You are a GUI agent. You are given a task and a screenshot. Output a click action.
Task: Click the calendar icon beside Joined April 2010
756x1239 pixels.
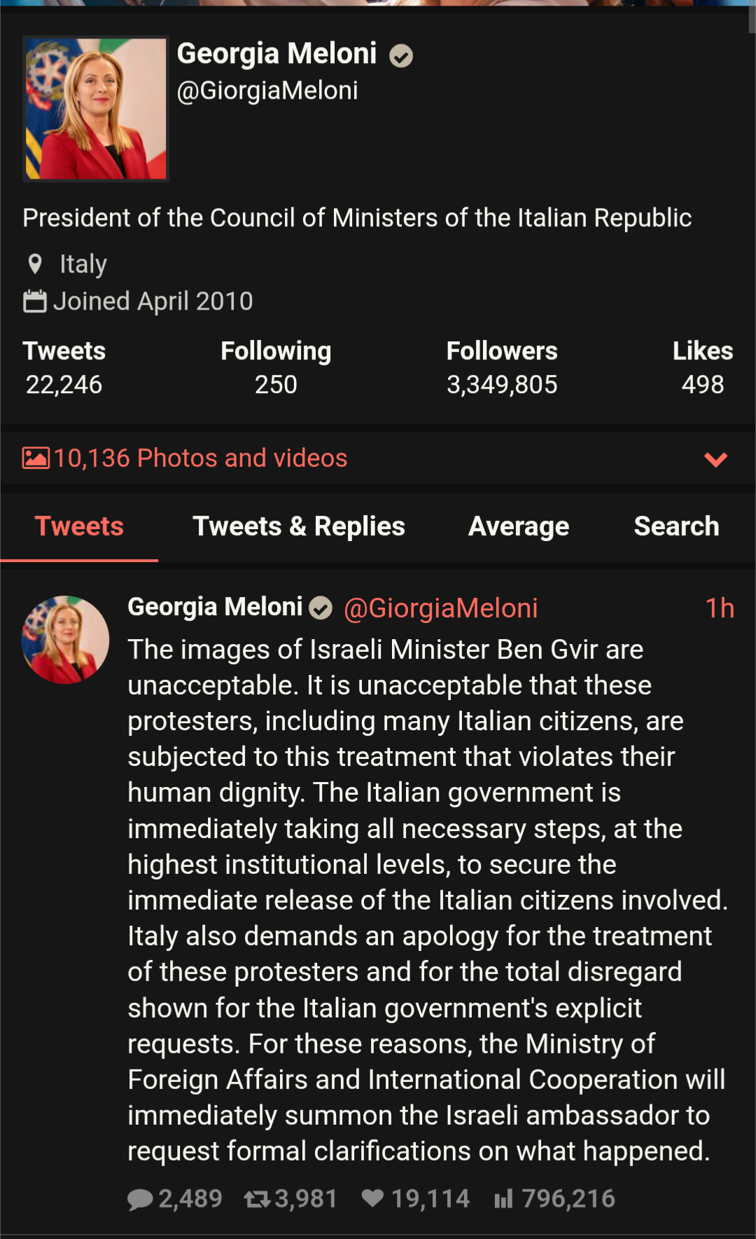point(35,301)
